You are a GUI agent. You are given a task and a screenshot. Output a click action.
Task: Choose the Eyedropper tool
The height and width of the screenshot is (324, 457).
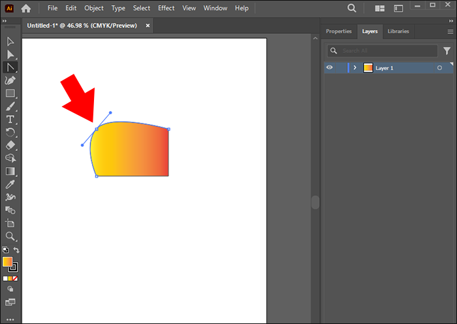[x=10, y=184]
